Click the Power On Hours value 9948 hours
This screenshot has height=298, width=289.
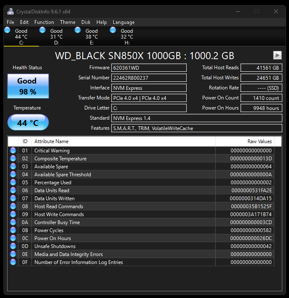(261, 108)
